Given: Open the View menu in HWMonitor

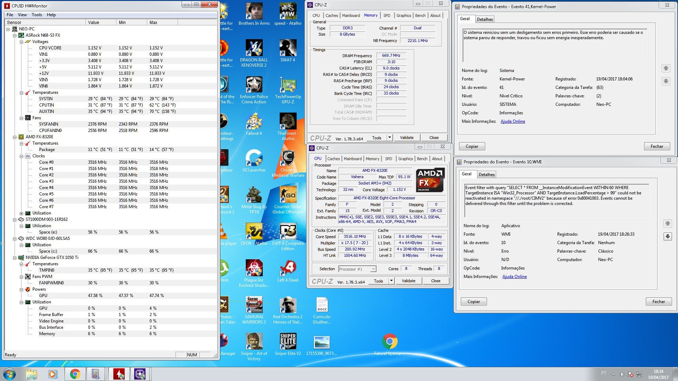Looking at the screenshot, I should 22,15.
